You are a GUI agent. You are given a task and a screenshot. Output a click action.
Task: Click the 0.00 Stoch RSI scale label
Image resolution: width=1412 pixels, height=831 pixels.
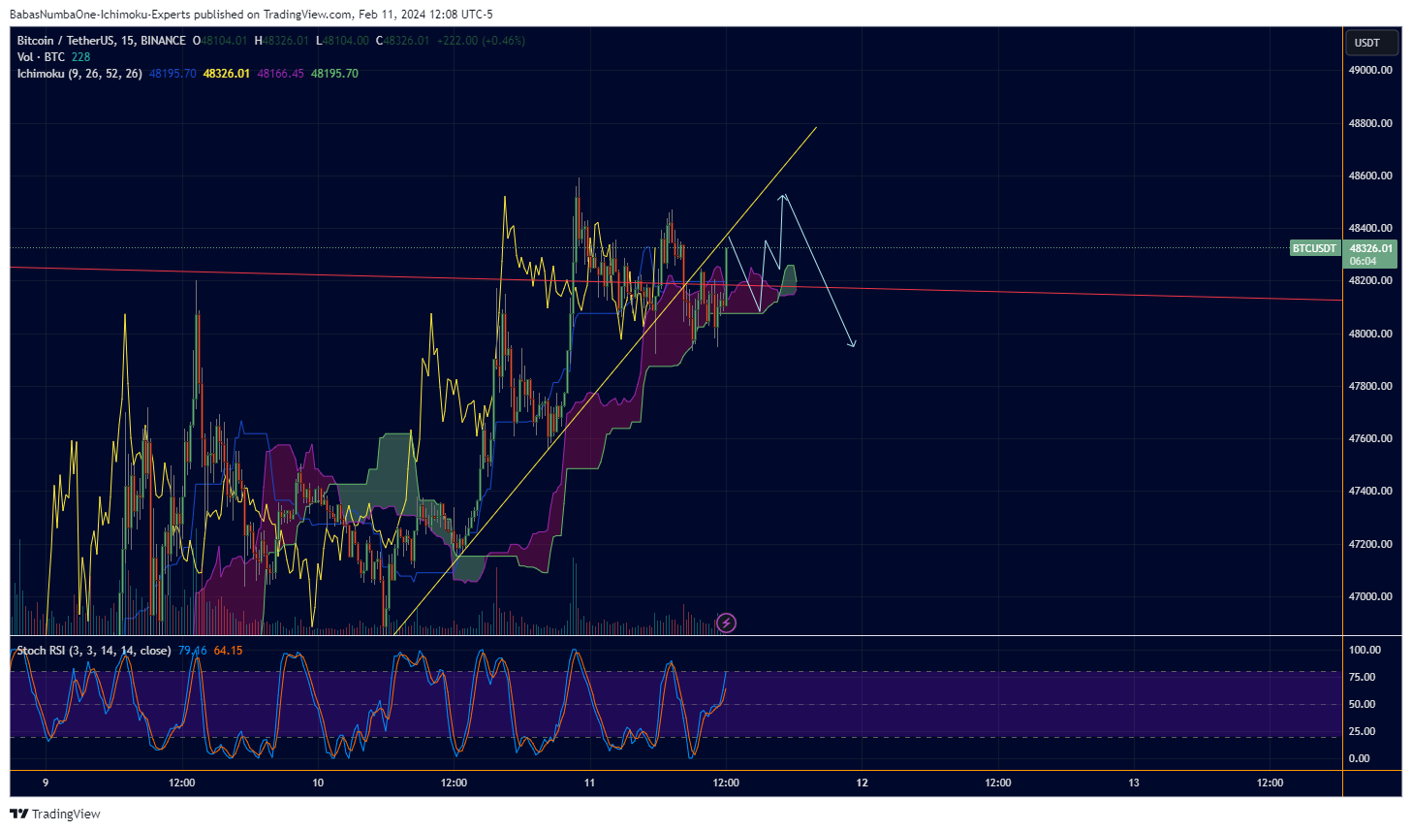click(x=1360, y=758)
